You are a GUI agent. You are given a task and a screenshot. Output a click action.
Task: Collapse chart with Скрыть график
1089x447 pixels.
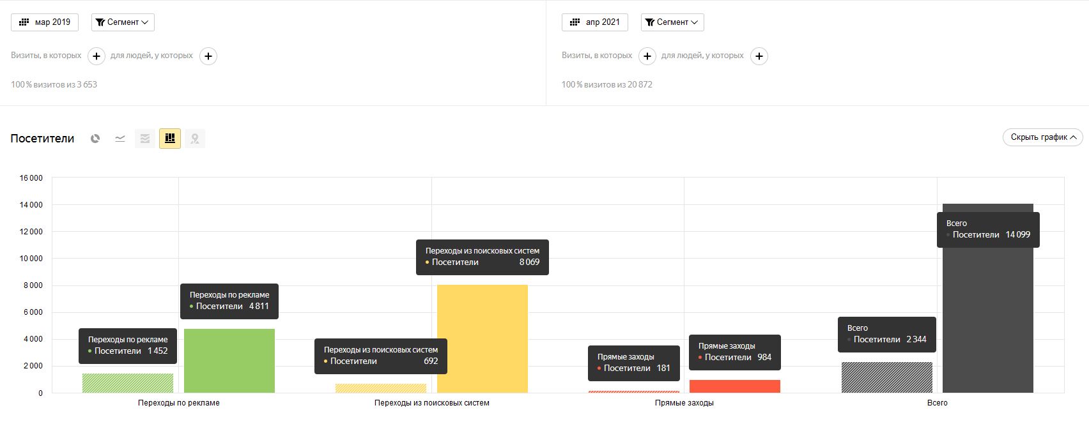pyautogui.click(x=1042, y=137)
